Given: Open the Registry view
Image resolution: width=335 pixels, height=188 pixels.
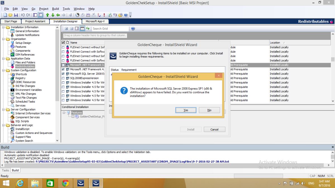Looking at the screenshot, I should (x=20, y=78).
